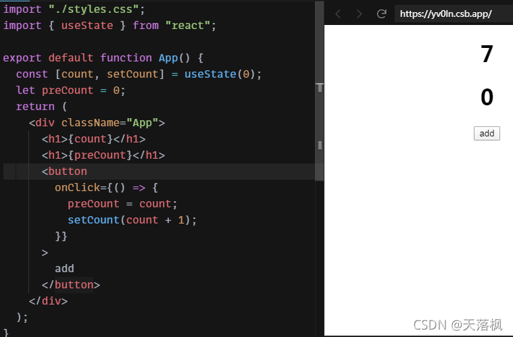Click the <h1>{count}</h1> line

(x=93, y=139)
